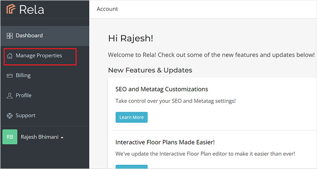Click the Manage Properties house icon
The image size is (317, 169).
pyautogui.click(x=10, y=56)
